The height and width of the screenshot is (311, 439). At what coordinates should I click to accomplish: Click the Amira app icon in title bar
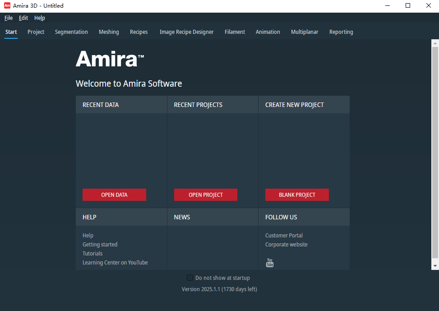tap(7, 6)
